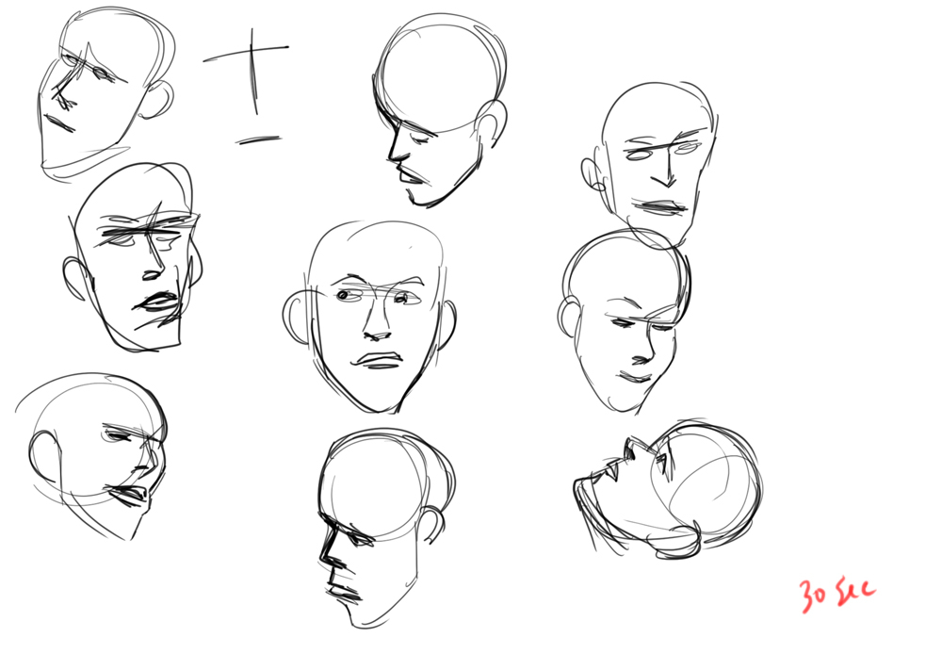
Task: Select the middle-left head with heavy brow
Action: coord(137,259)
